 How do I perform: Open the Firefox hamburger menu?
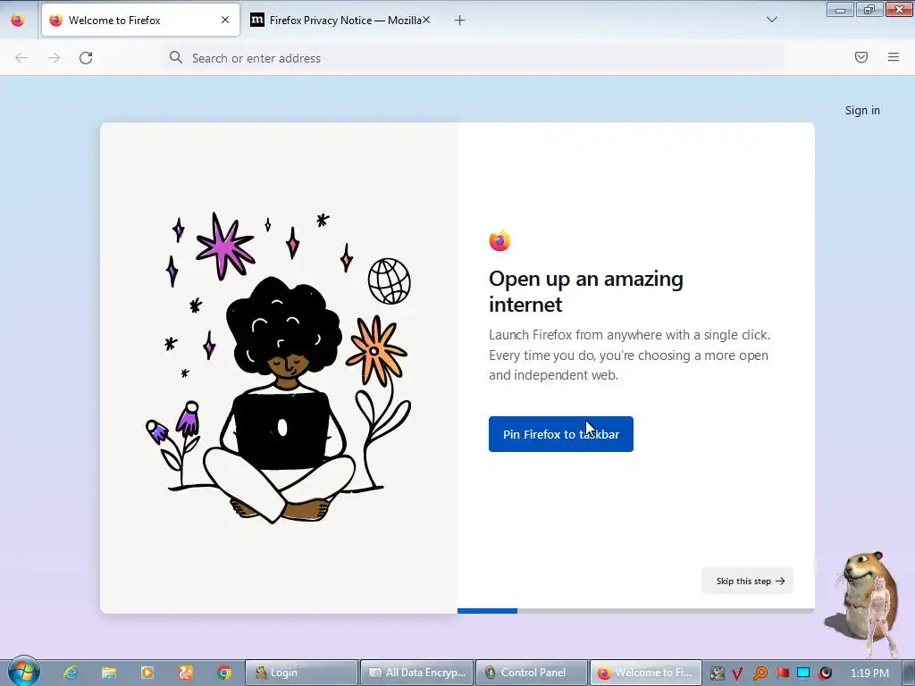(894, 57)
